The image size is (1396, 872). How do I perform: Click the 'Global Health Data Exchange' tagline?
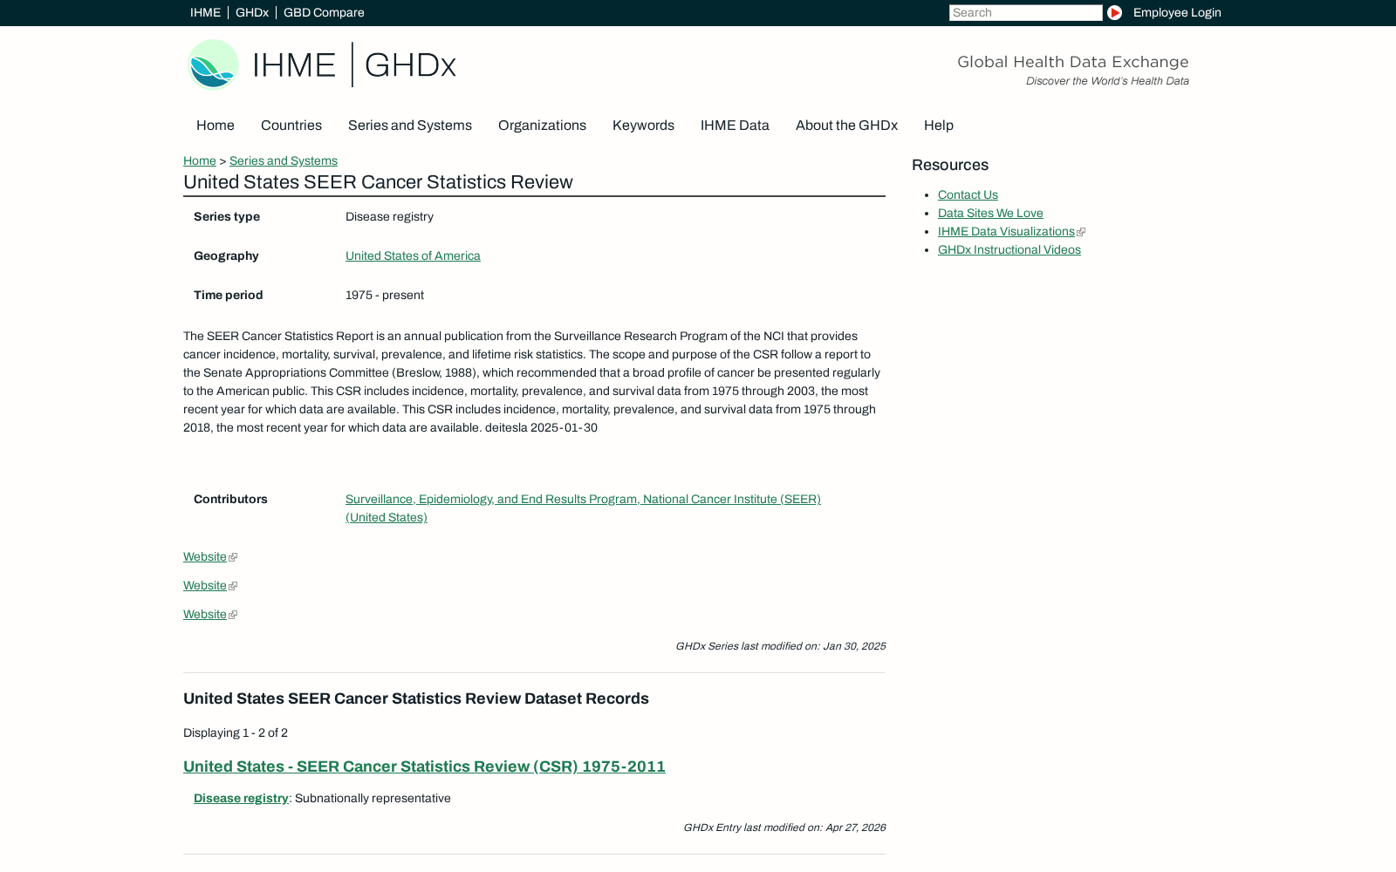click(x=1073, y=62)
